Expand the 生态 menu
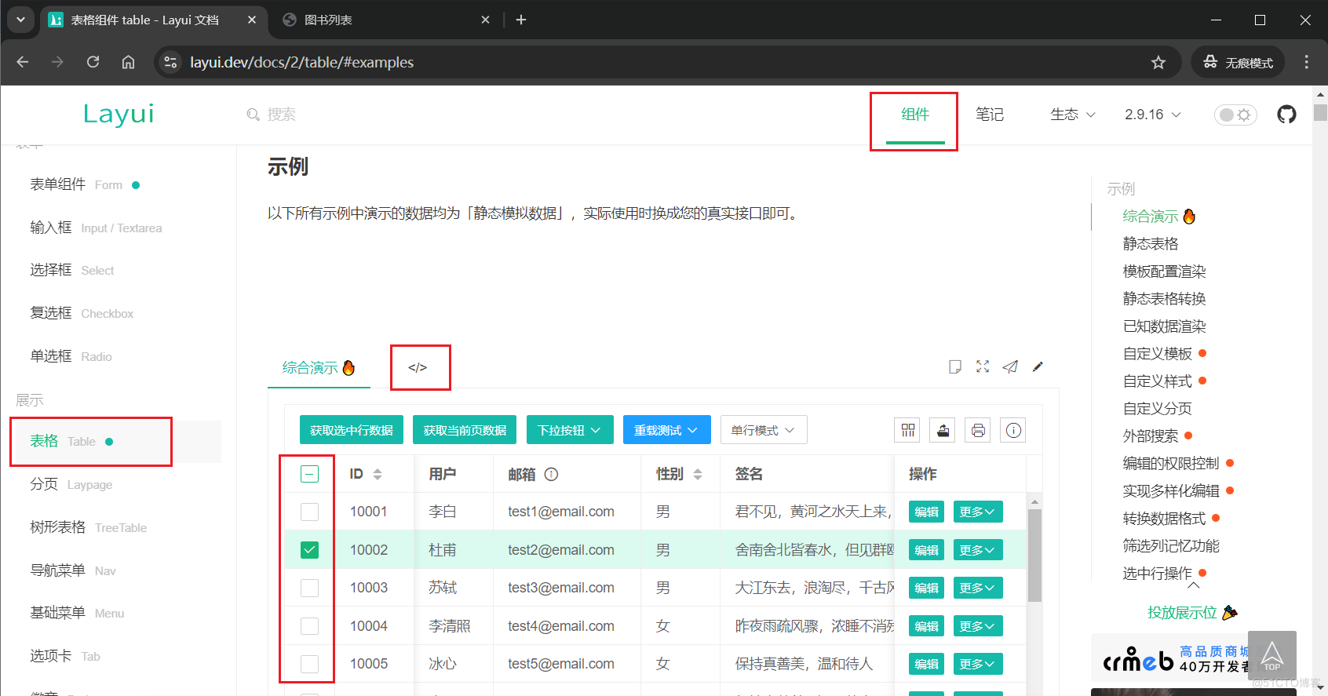 point(1073,115)
